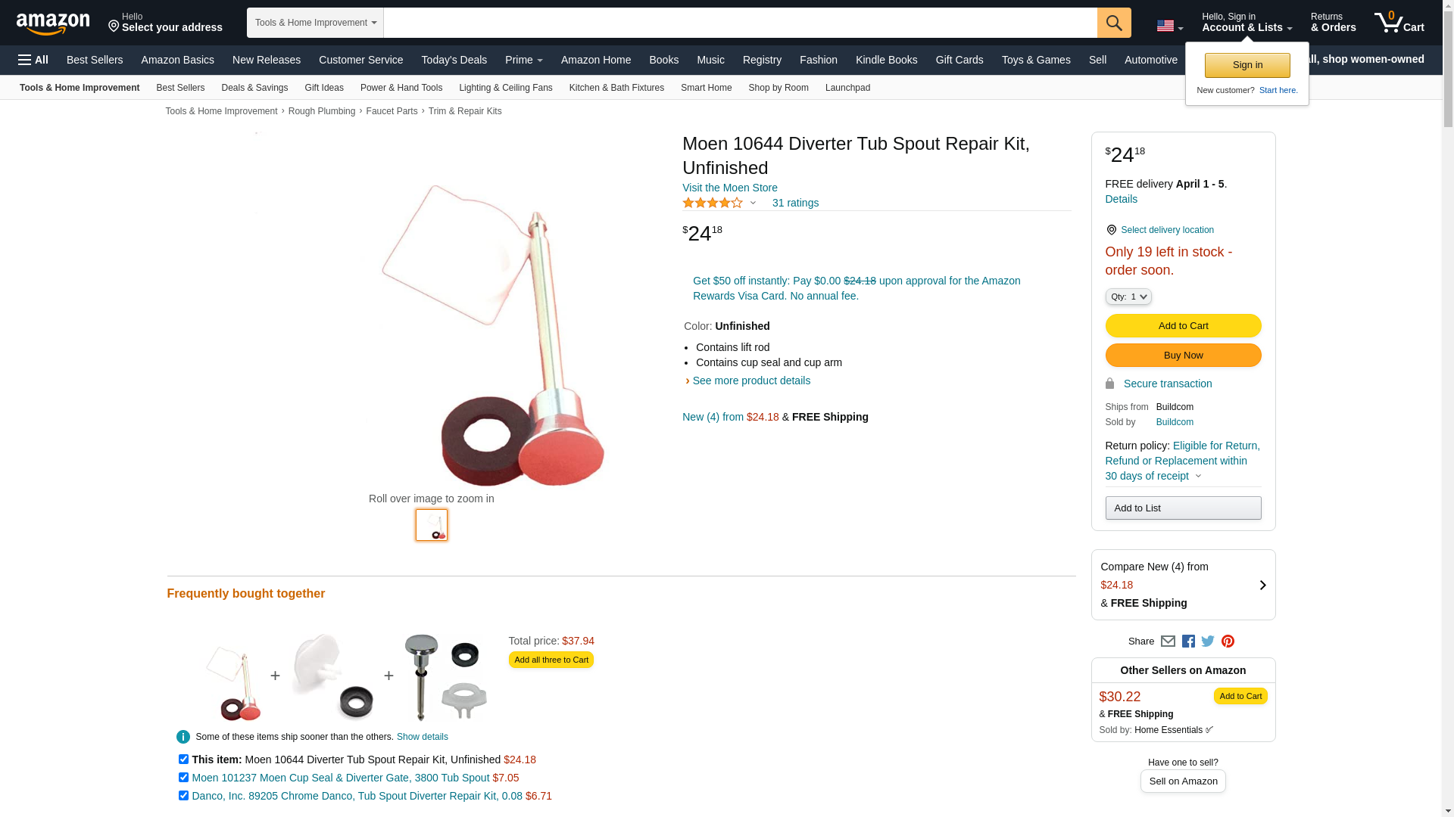The image size is (1454, 817).
Task: Open the All hamburger menu
Action: pyautogui.click(x=33, y=60)
